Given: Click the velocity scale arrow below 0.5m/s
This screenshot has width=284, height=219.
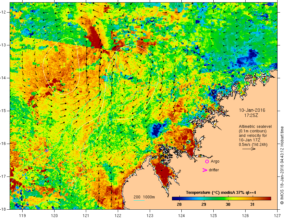Looking at the screenshot, I should 249,149.
